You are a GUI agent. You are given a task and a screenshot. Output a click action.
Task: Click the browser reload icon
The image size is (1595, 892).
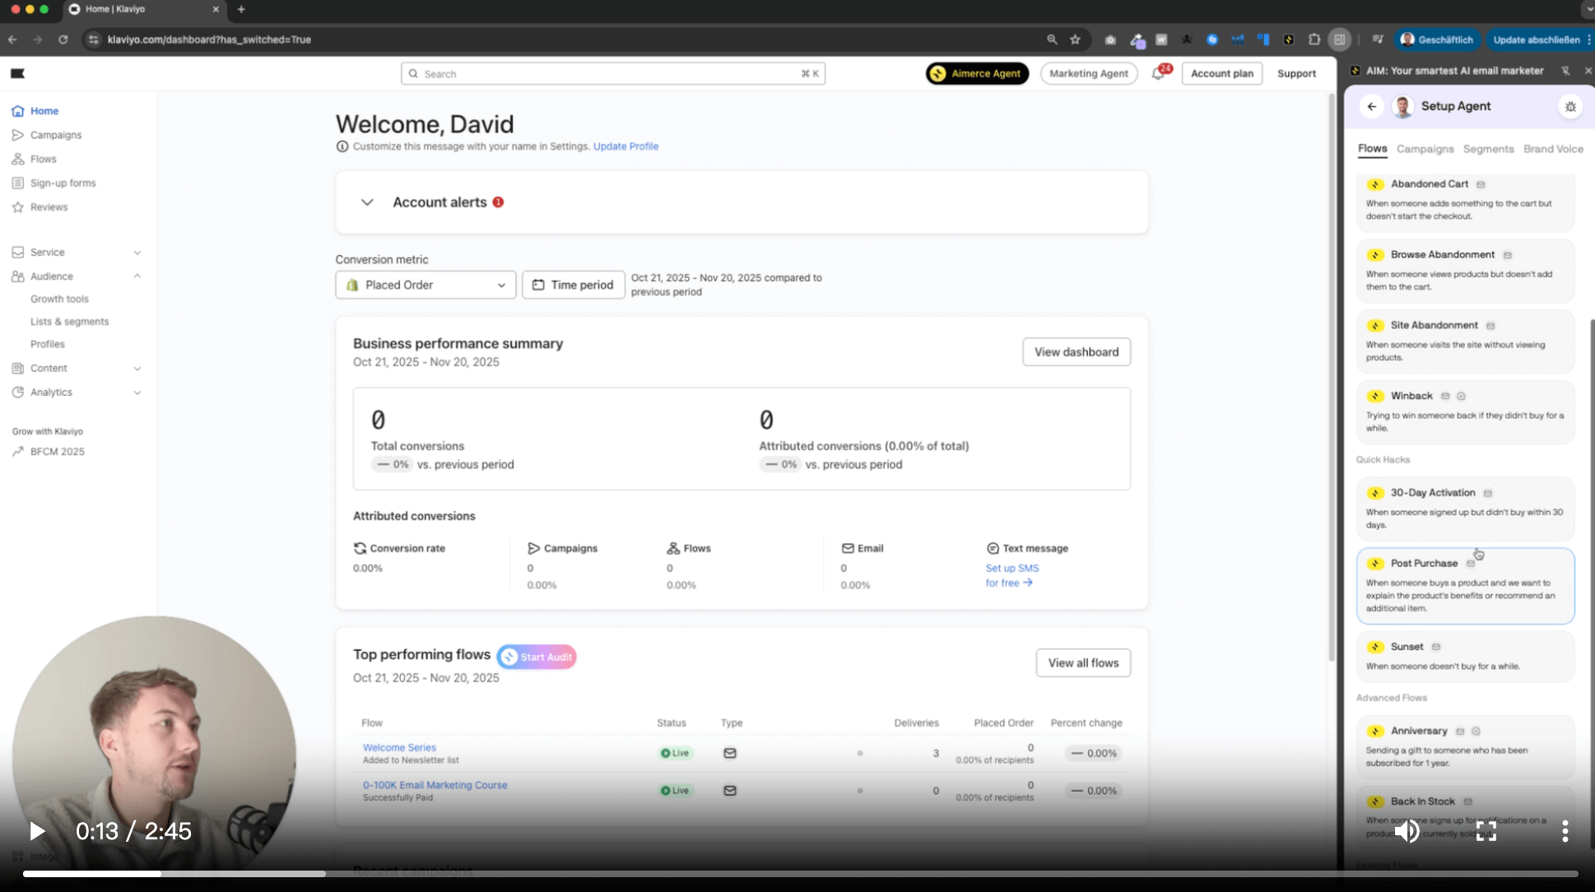click(63, 39)
